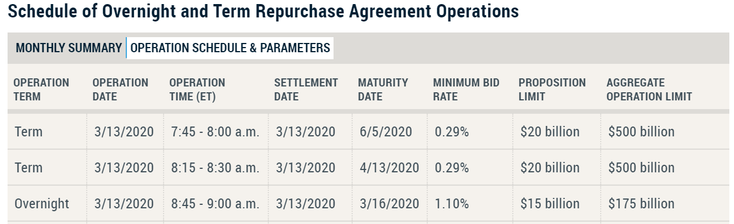This screenshot has width=734, height=224.
Task: Click the $15 billion proposition limit cell
Action: point(550,204)
